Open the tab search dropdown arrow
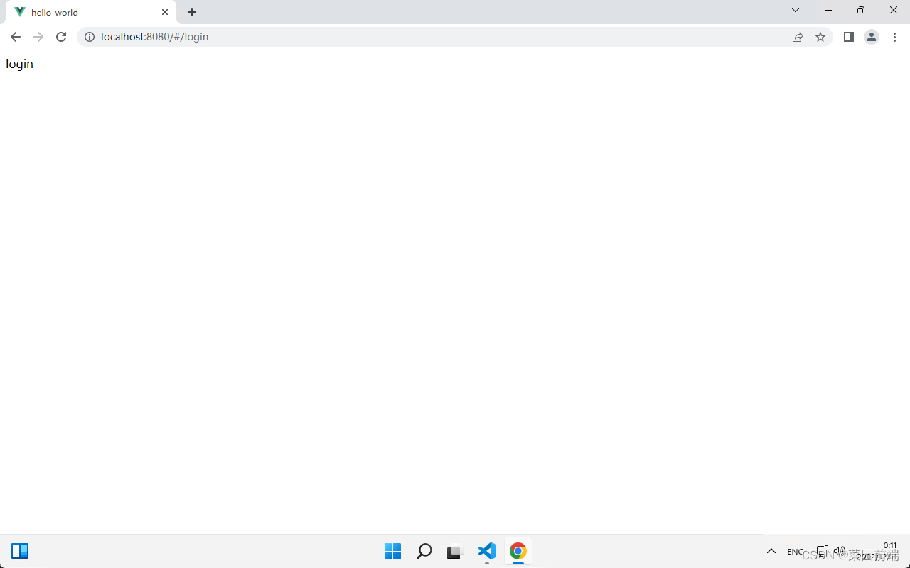Viewport: 910px width, 568px height. [796, 10]
